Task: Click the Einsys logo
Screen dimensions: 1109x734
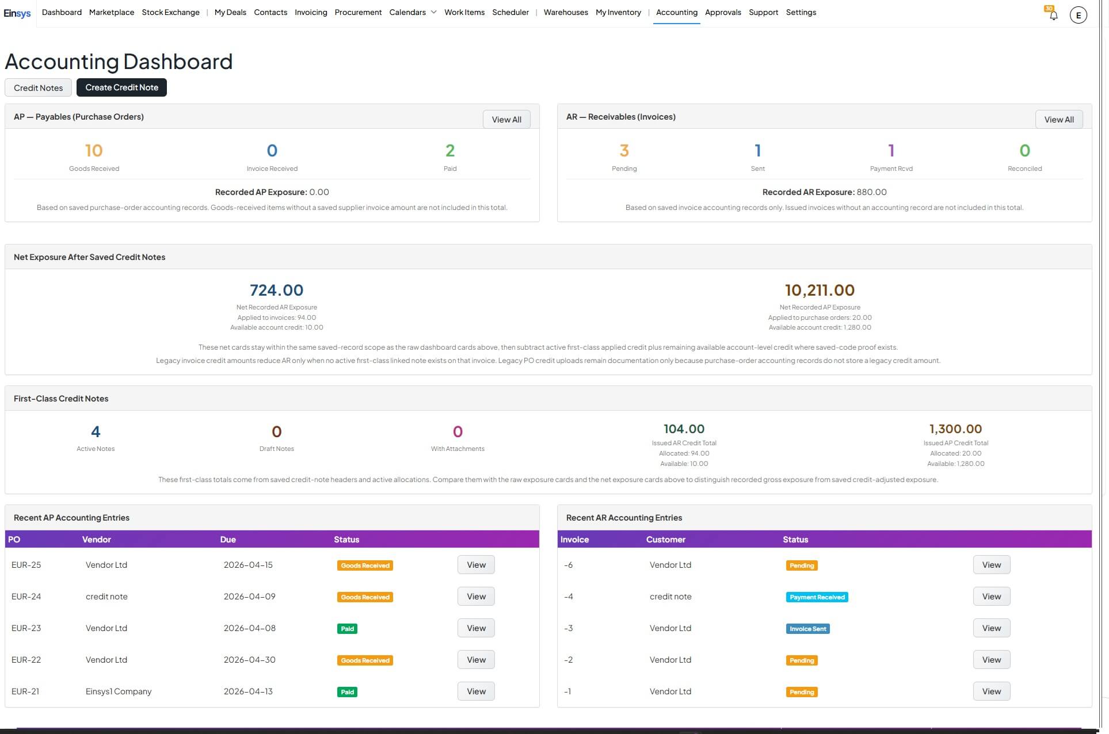Action: [17, 13]
